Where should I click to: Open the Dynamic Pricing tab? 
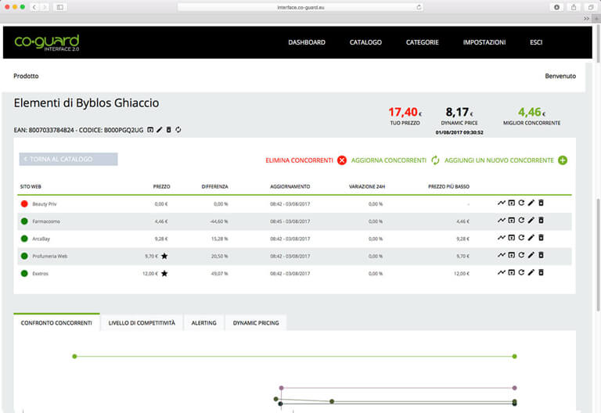[257, 322]
